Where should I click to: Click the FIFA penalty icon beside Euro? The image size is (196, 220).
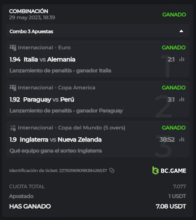click(13, 48)
